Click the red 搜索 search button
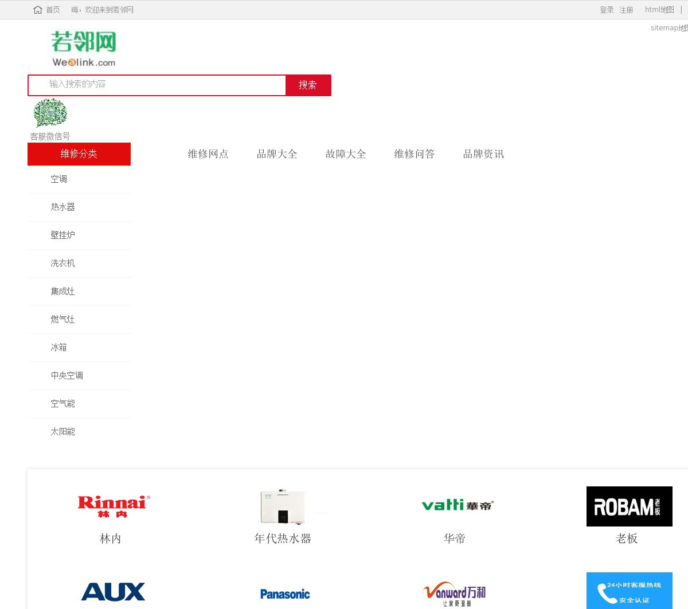The image size is (688, 609). 308,85
